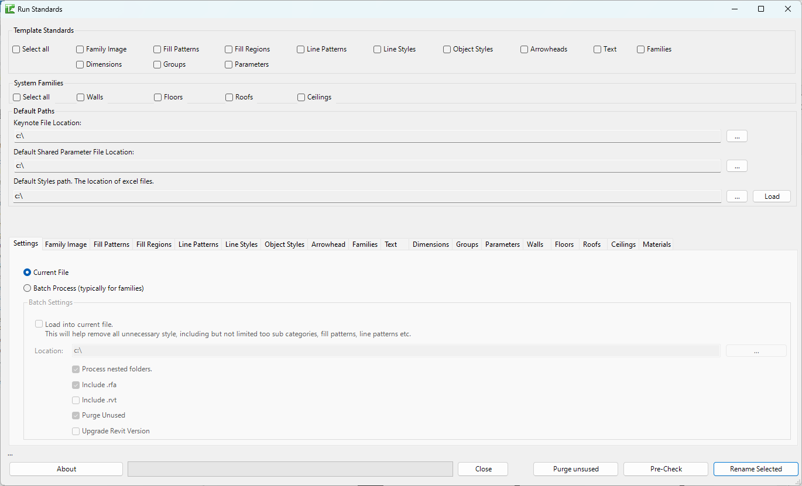Enable the Walls system family checkbox
802x486 pixels.
point(81,98)
